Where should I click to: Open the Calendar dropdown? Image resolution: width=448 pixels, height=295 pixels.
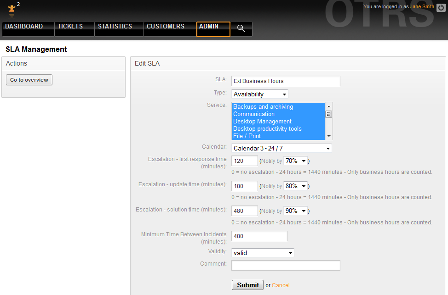[x=281, y=148]
